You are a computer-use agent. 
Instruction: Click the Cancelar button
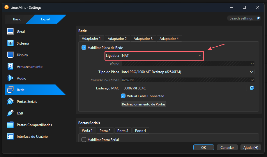tap(227, 147)
